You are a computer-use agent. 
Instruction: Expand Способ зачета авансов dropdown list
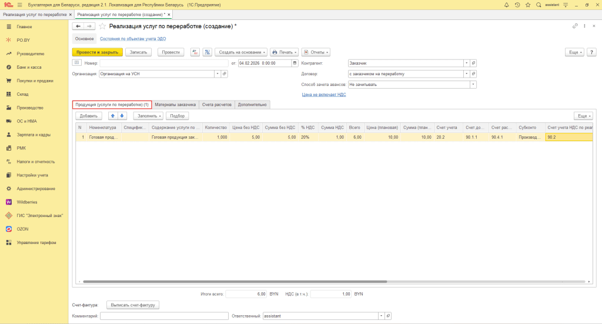[473, 84]
